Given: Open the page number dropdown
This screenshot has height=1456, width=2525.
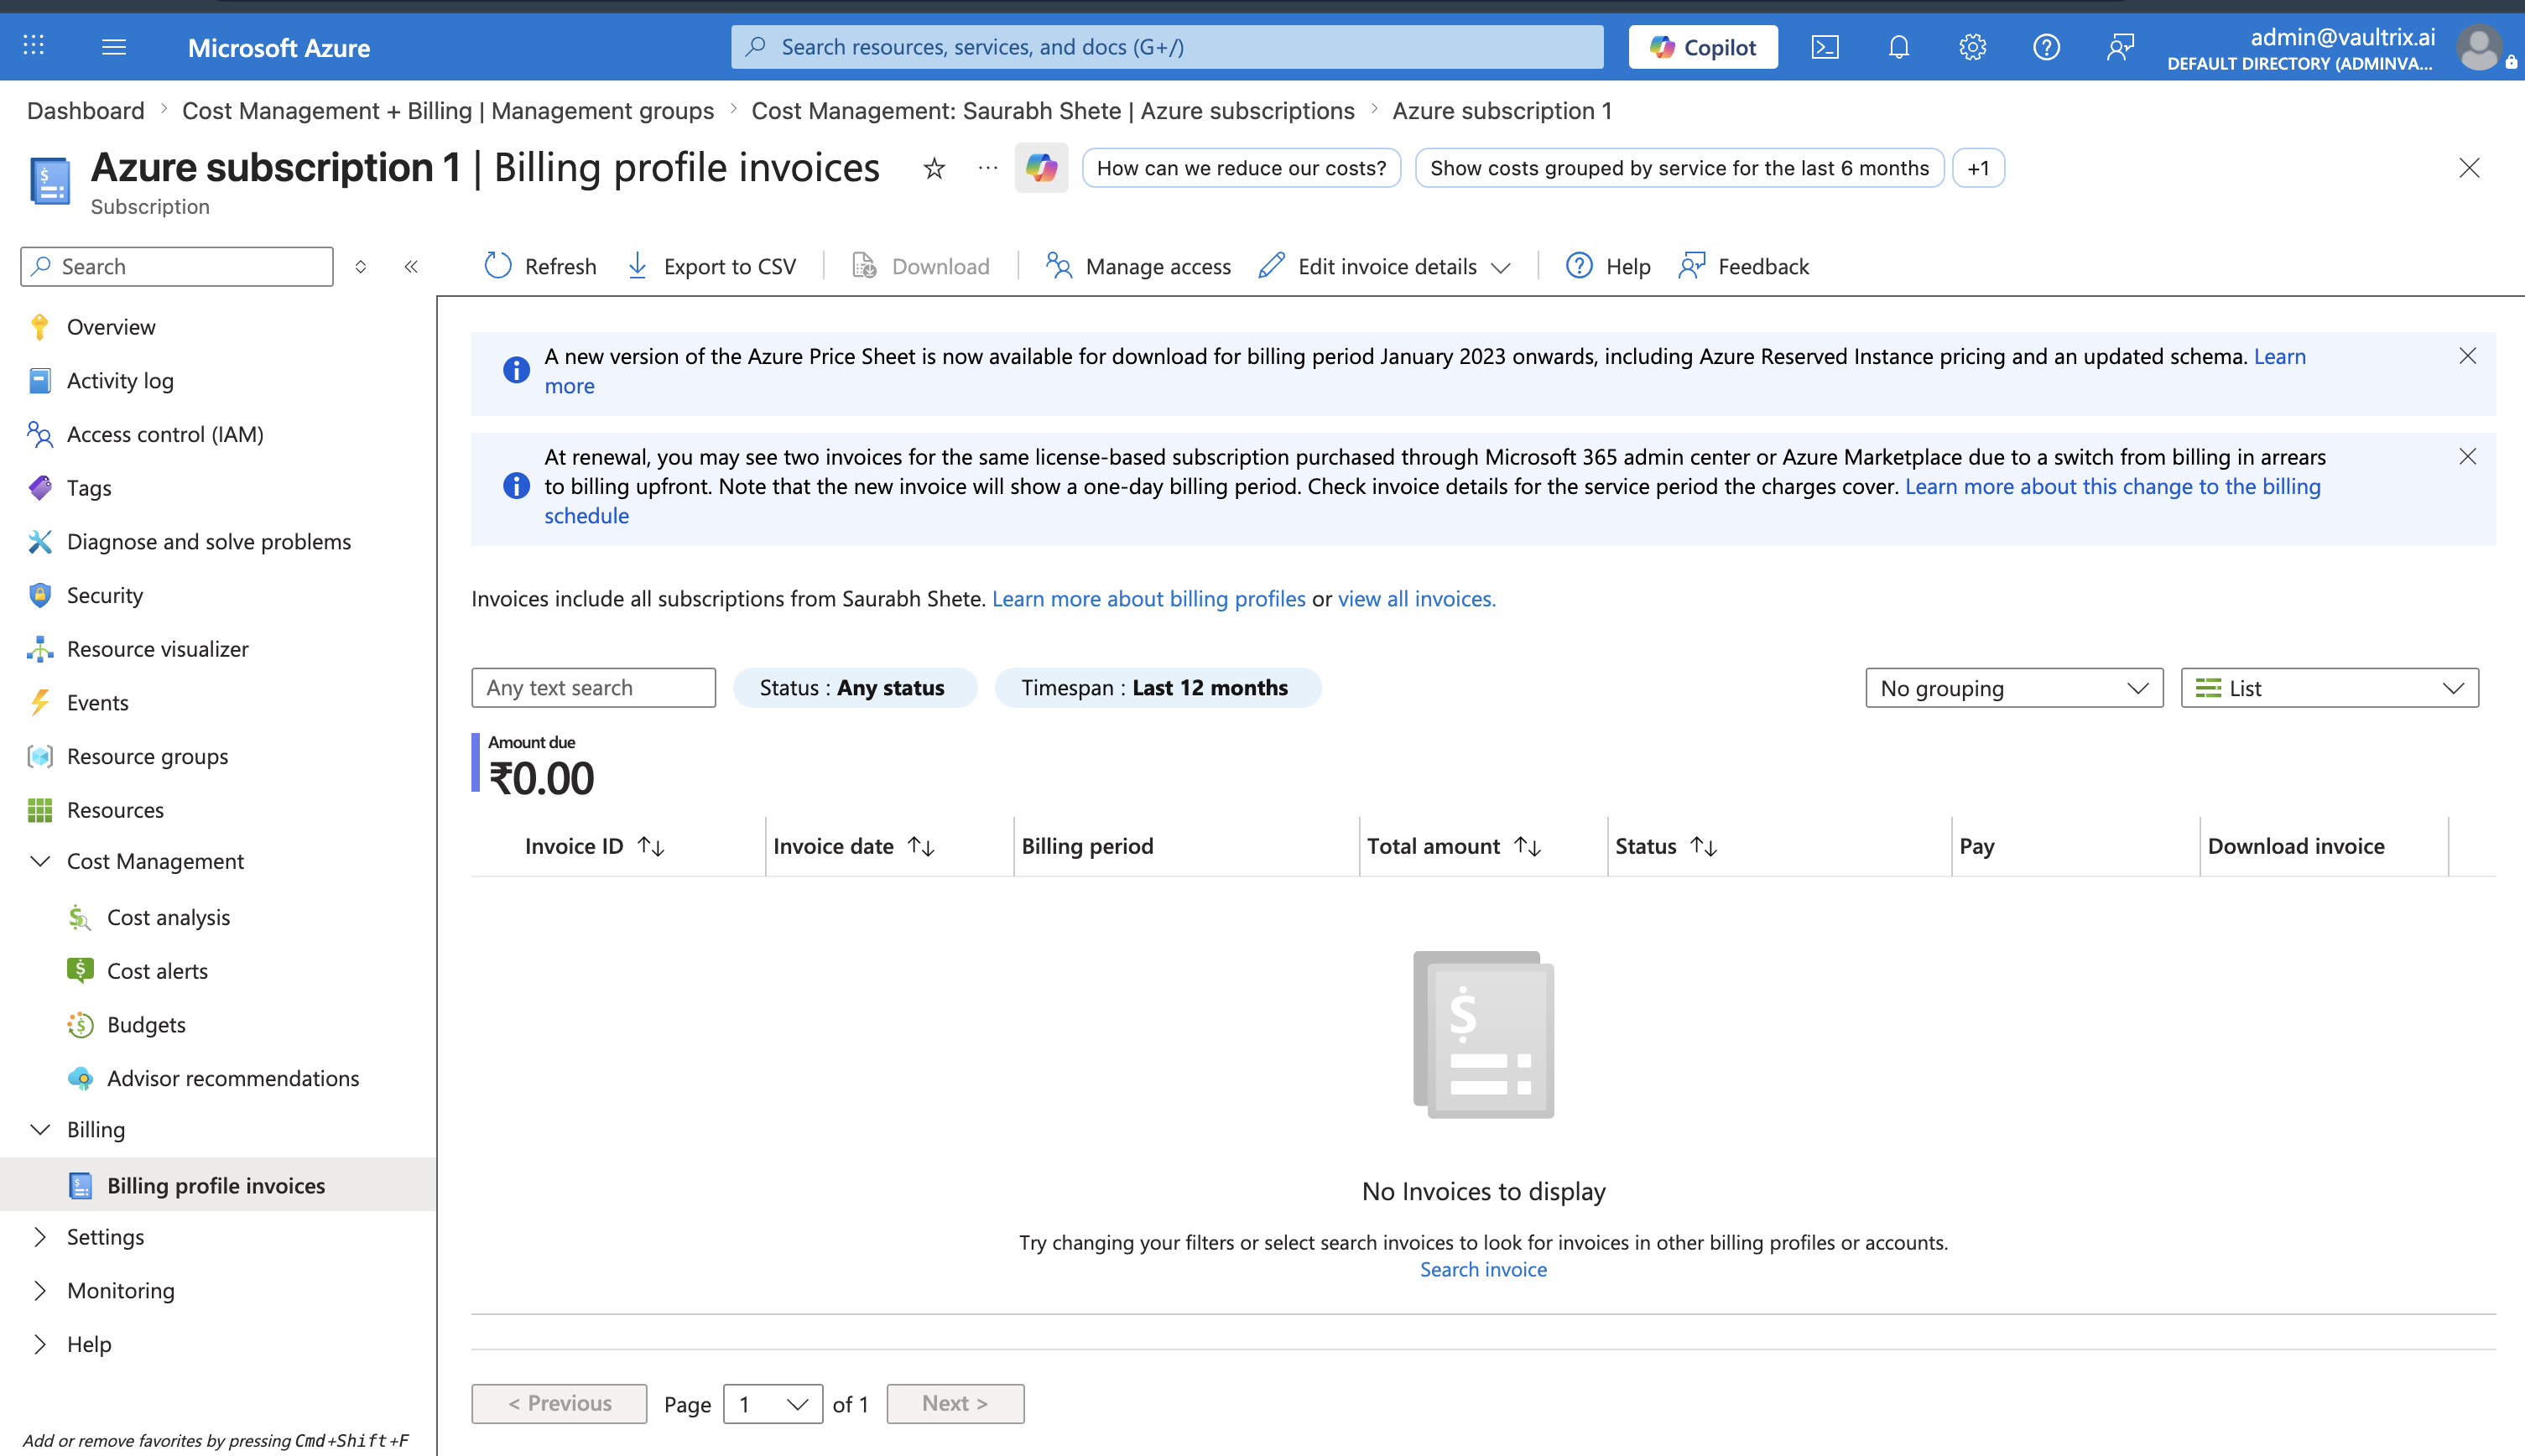Looking at the screenshot, I should coord(773,1404).
